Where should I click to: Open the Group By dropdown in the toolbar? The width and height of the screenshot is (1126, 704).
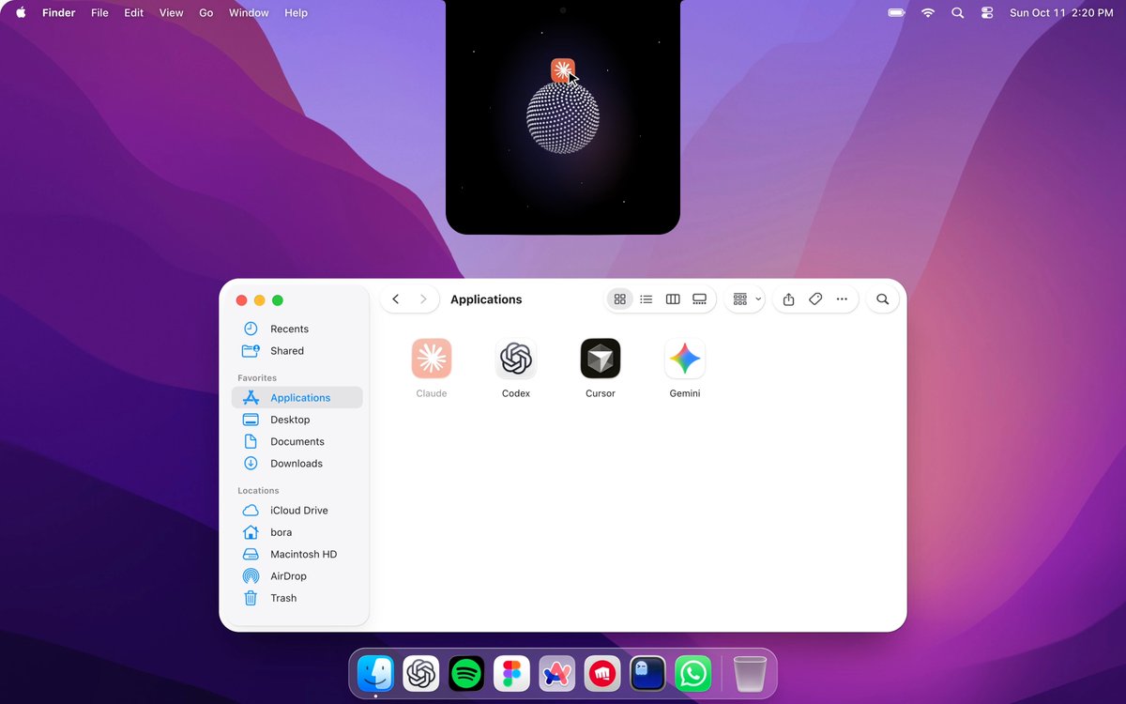747,299
